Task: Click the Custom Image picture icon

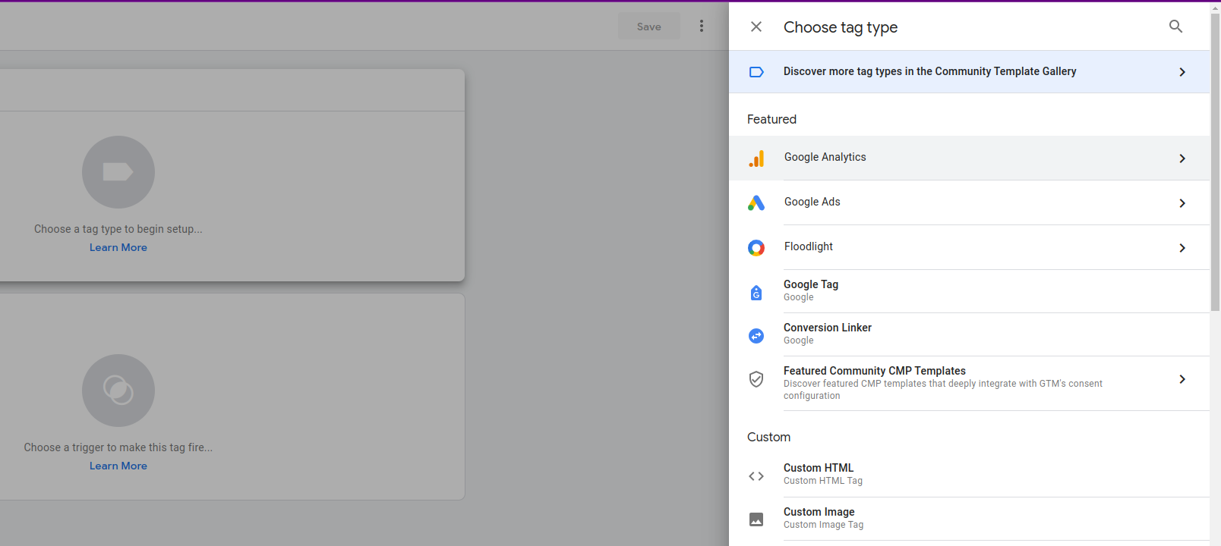Action: pos(756,519)
